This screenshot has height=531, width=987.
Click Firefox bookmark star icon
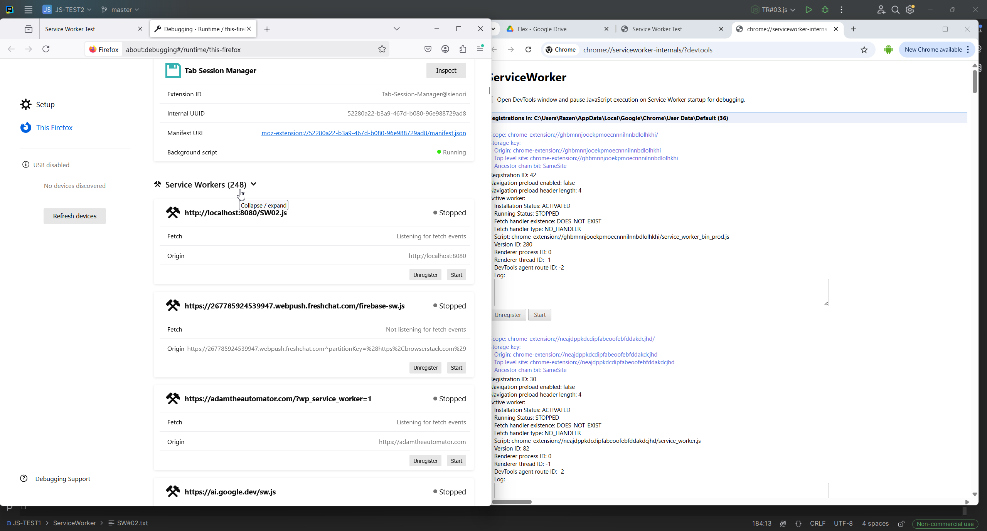pos(382,49)
